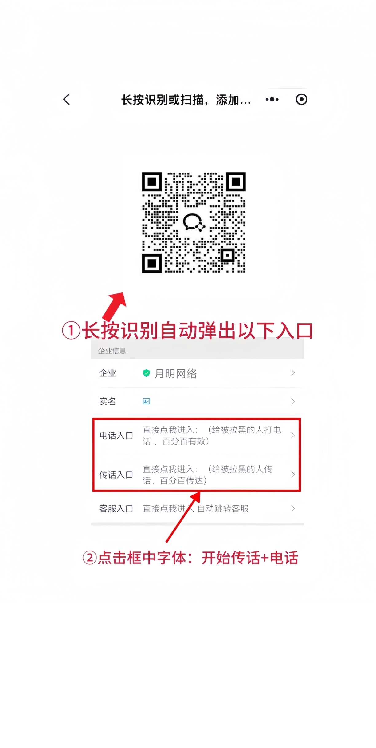This screenshot has height=748, width=376.
Task: Expand the 传话入口 row chevron
Action: pyautogui.click(x=293, y=475)
